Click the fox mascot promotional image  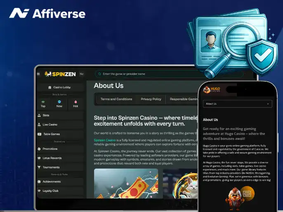click(x=180, y=184)
